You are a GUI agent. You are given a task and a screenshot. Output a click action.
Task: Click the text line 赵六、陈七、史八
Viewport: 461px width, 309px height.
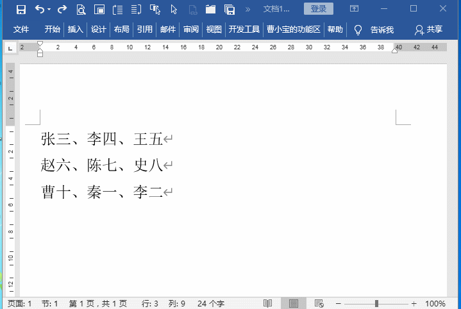(x=102, y=165)
